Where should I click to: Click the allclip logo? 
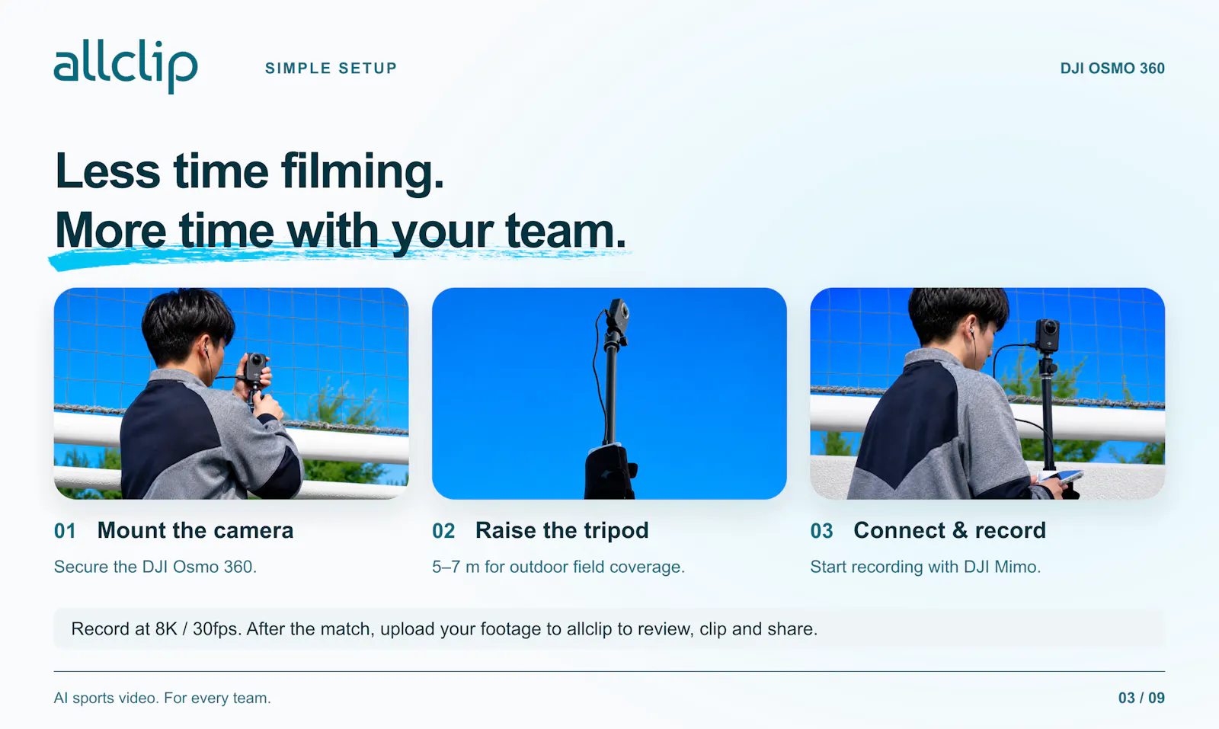click(x=126, y=66)
